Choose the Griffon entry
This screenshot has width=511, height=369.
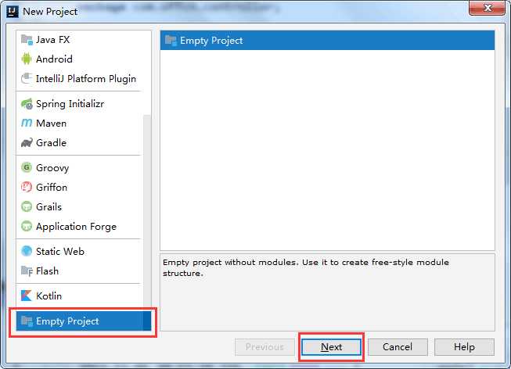coord(79,188)
